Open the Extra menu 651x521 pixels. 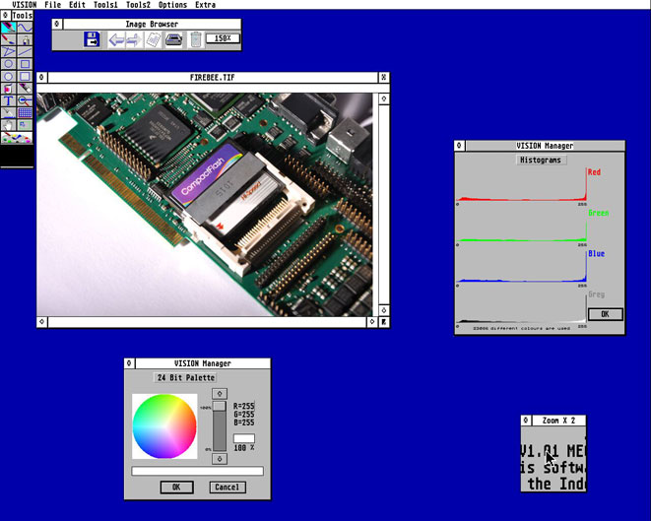point(205,5)
